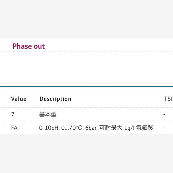This screenshot has width=173, height=173.
Task: Sort by the Value column header
Action: click(x=19, y=99)
